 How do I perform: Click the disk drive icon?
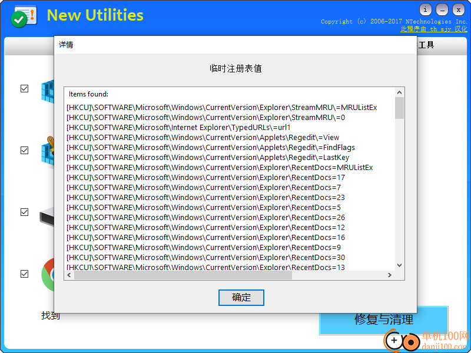click(x=47, y=216)
